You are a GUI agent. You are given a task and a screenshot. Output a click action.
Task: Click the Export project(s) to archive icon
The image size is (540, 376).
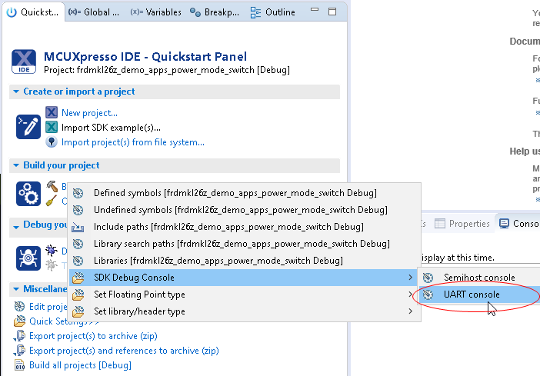tap(20, 335)
